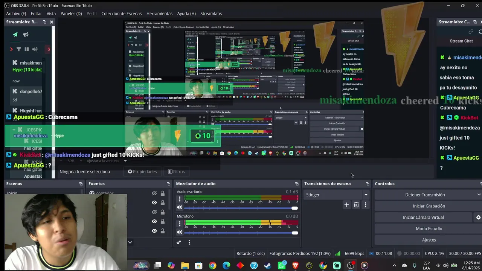482x271 pixels.
Task: Open Audio escritorio options three-dot menu
Action: (180, 199)
